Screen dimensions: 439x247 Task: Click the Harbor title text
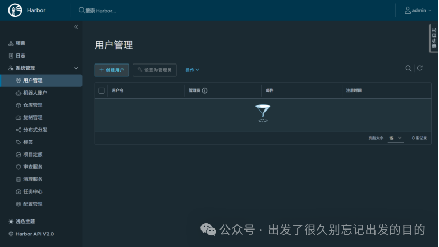36,11
